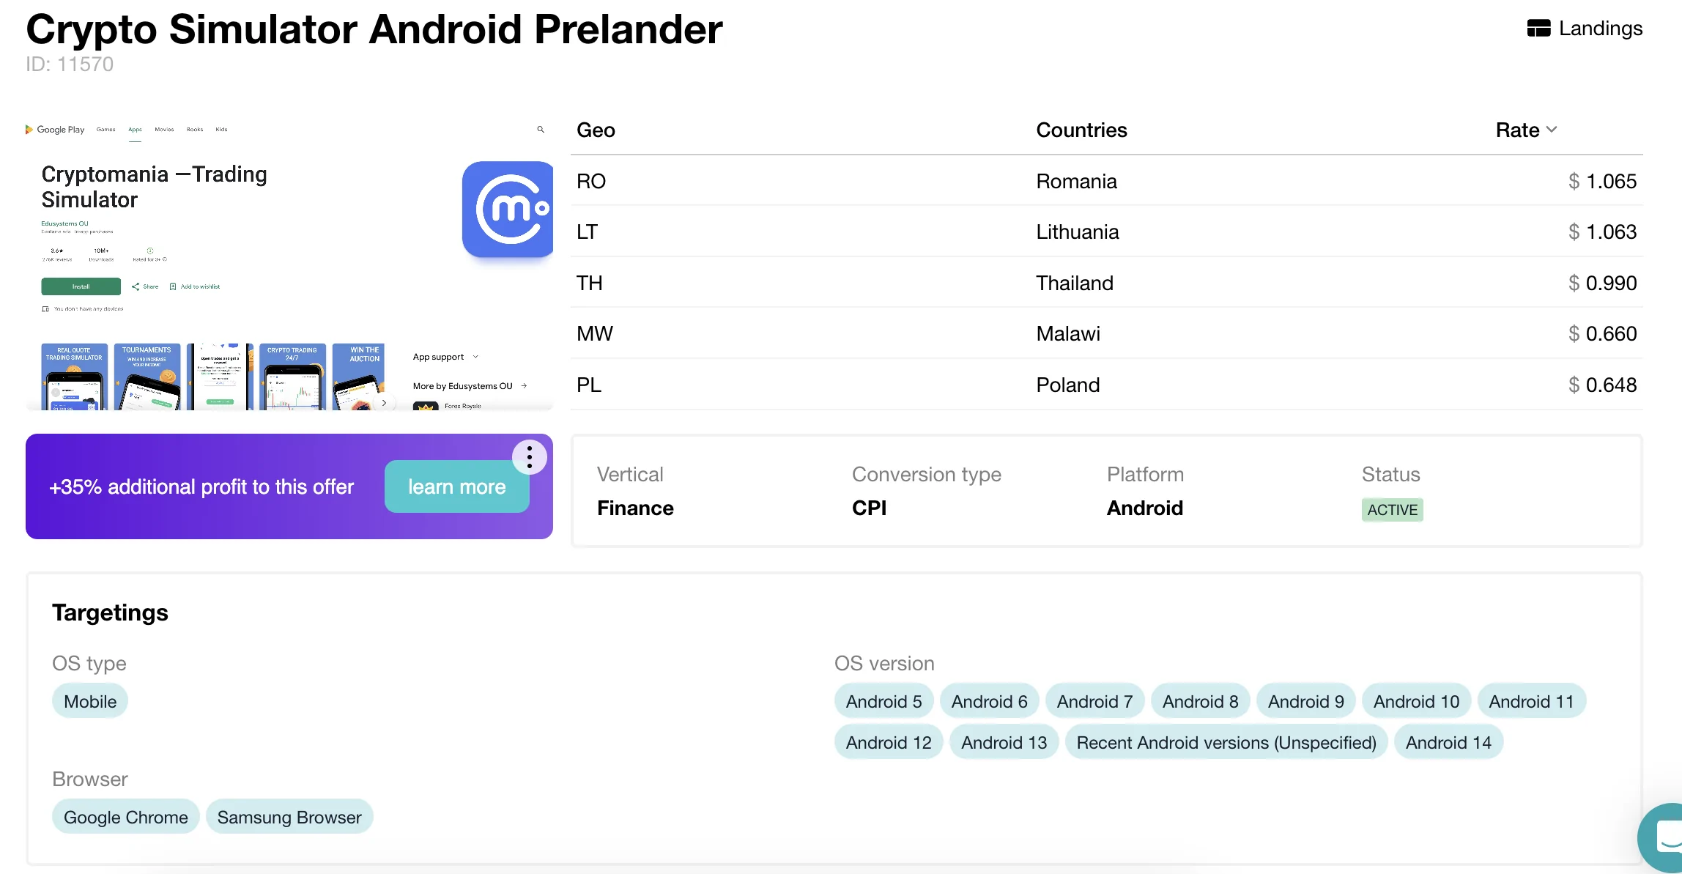Open the Landings section icon
Image resolution: width=1682 pixels, height=874 pixels.
pos(1538,29)
